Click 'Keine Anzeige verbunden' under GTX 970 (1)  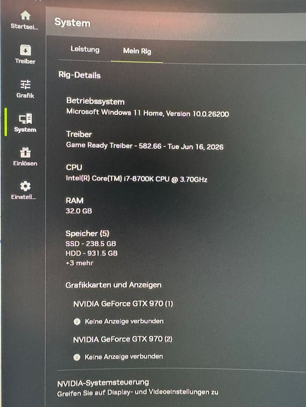coord(124,321)
